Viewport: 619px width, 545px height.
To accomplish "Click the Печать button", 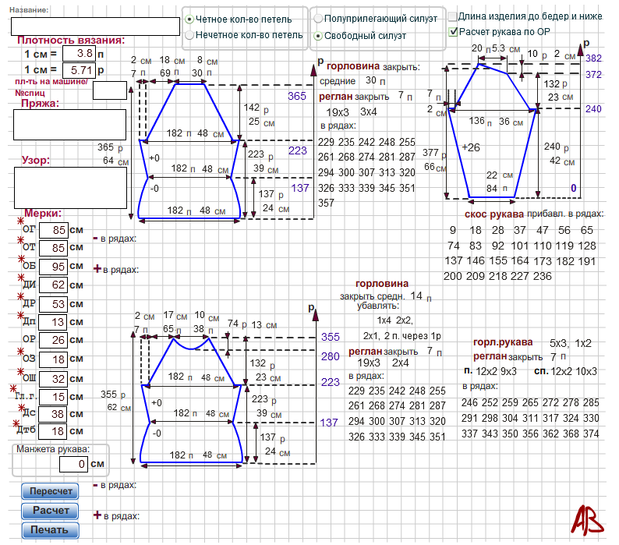I will pyautogui.click(x=50, y=530).
